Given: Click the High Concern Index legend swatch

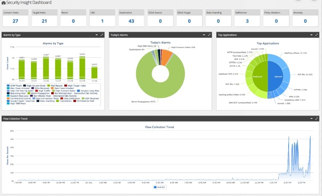Looking at the screenshot, I should click(x=53, y=91).
